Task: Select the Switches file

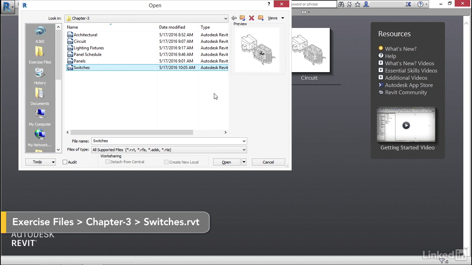Action: point(81,68)
